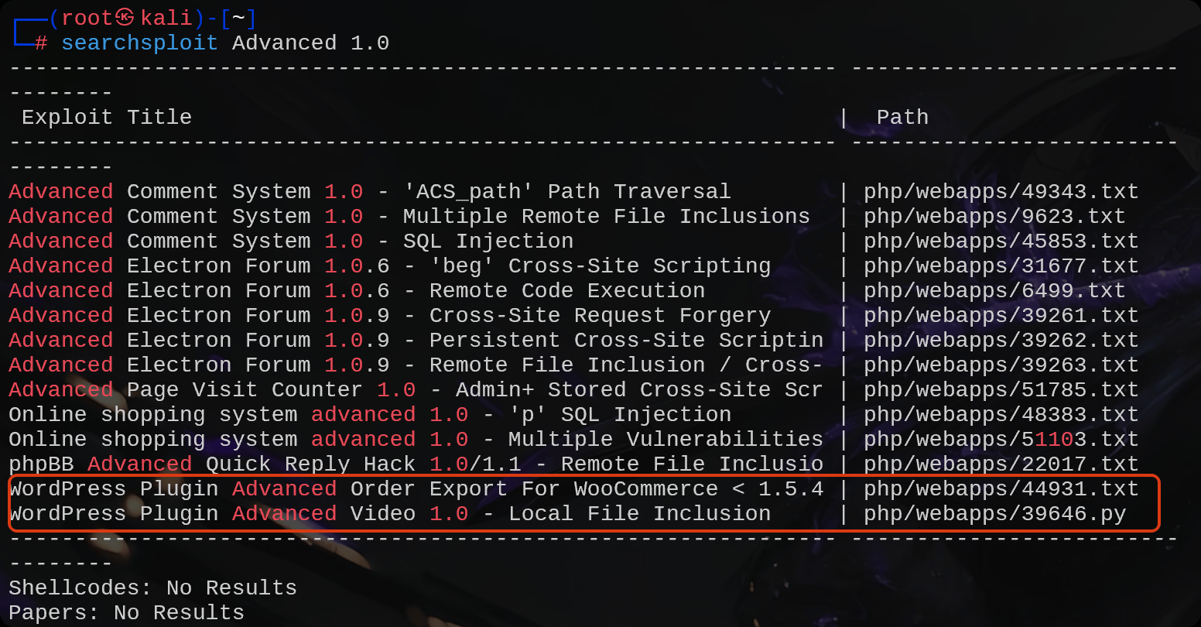
Task: Click the Exploit Title column header
Action: point(107,117)
